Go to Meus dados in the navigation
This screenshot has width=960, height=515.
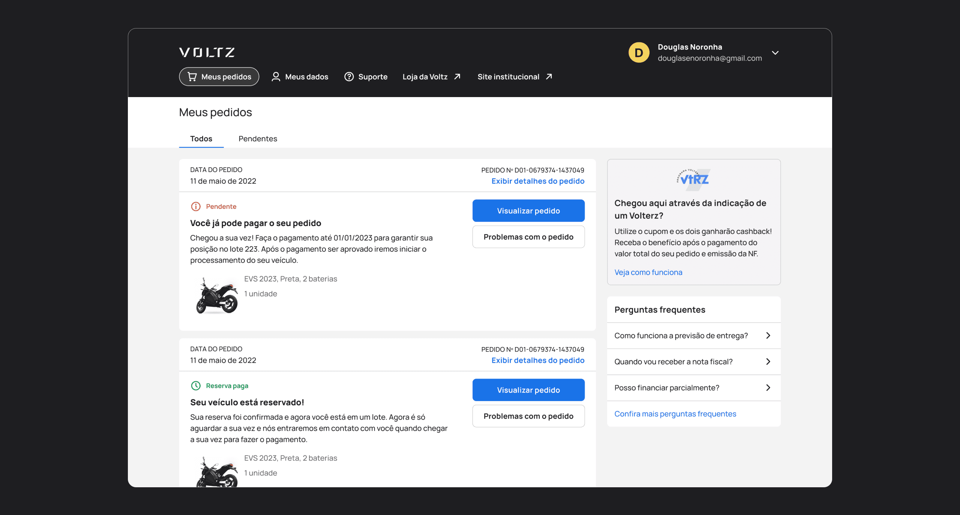click(300, 77)
